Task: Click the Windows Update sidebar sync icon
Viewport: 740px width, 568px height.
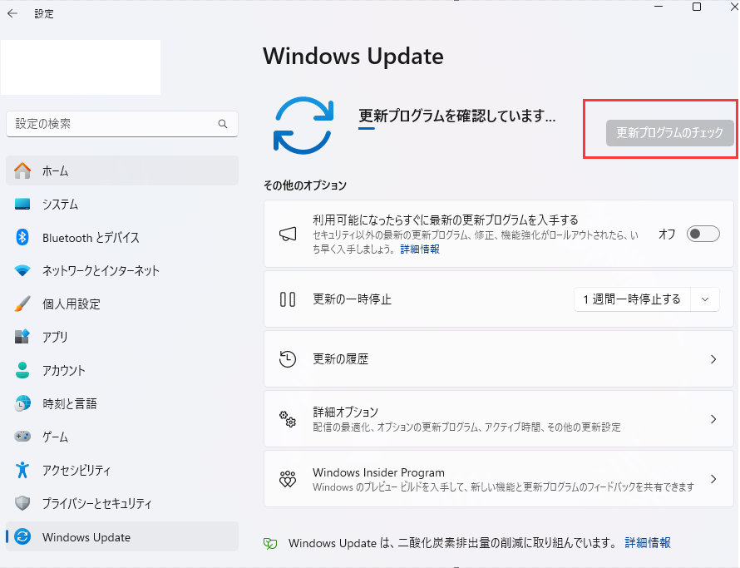Action: 22,537
